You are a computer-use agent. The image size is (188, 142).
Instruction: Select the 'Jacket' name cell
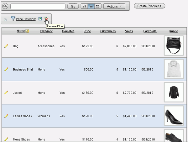tap(17, 93)
